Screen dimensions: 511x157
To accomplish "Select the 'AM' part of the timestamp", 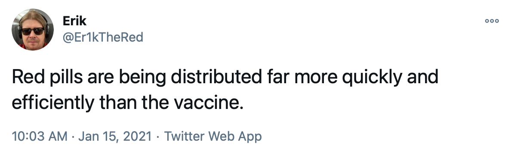I will pyautogui.click(x=58, y=136).
